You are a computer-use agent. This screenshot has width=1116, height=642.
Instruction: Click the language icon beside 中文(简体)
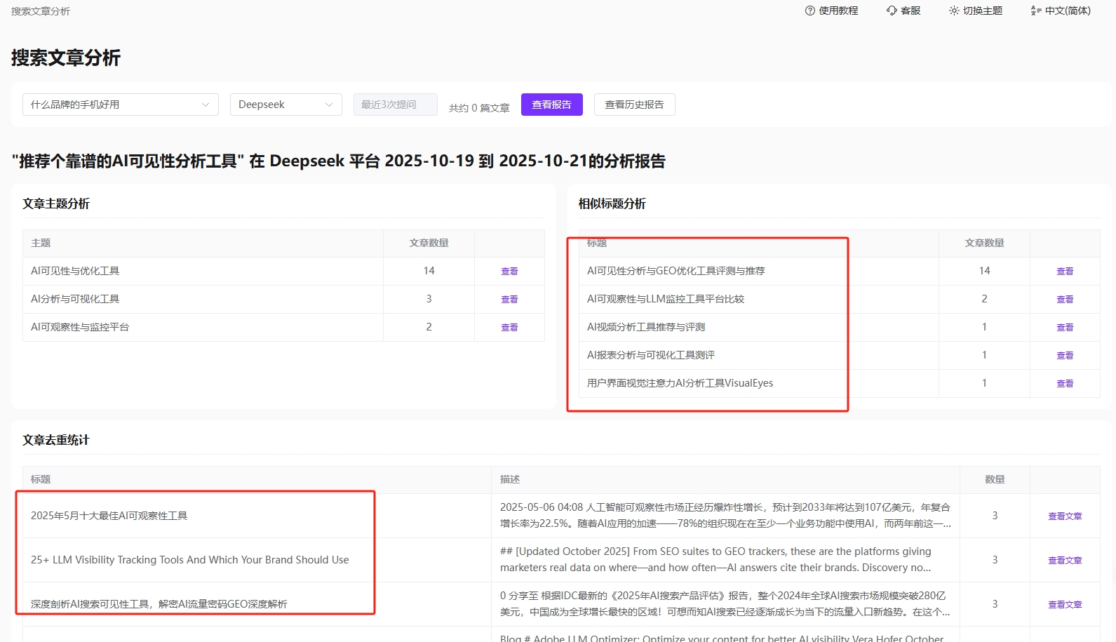point(1036,11)
